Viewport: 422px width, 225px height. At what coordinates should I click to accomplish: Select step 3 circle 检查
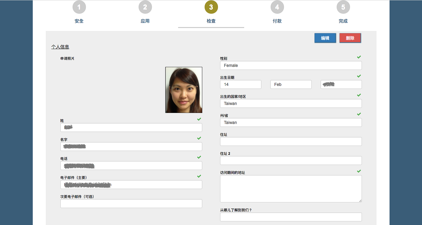(x=211, y=7)
